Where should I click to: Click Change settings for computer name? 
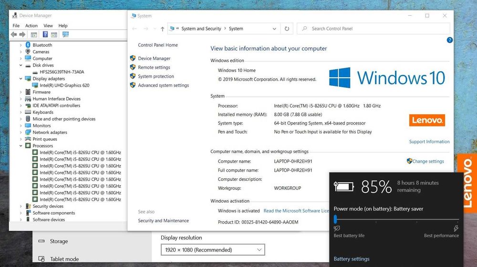pyautogui.click(x=428, y=161)
